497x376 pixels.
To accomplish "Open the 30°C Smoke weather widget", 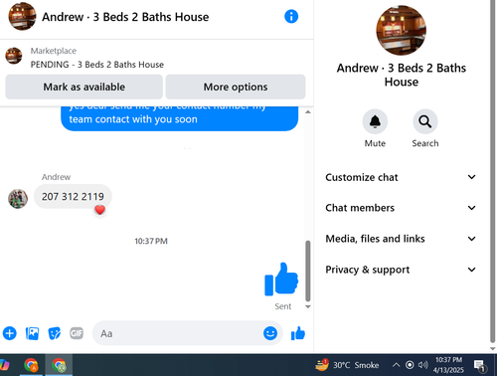I will point(347,365).
